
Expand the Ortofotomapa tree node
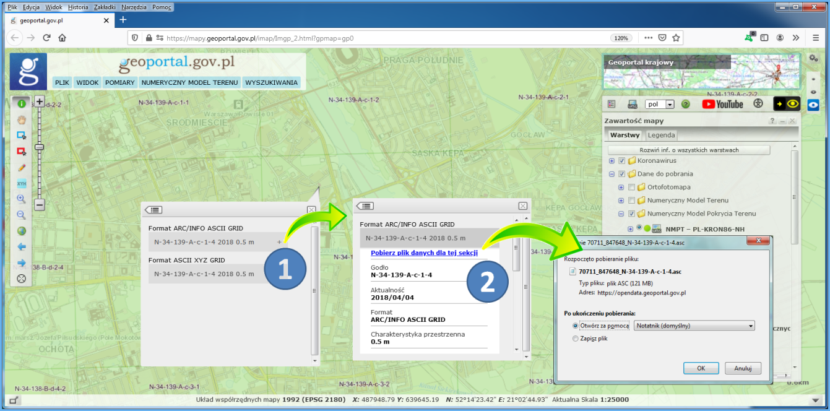click(621, 187)
